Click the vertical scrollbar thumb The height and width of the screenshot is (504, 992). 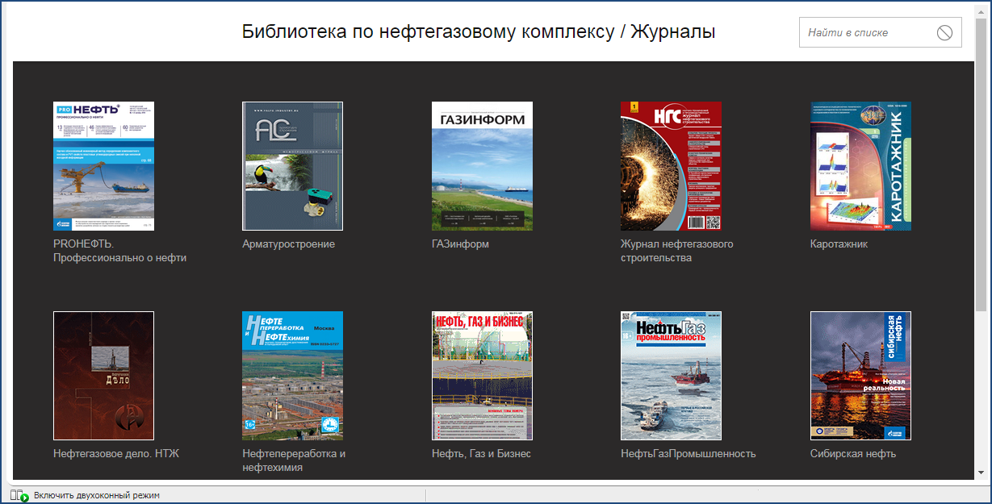click(981, 164)
